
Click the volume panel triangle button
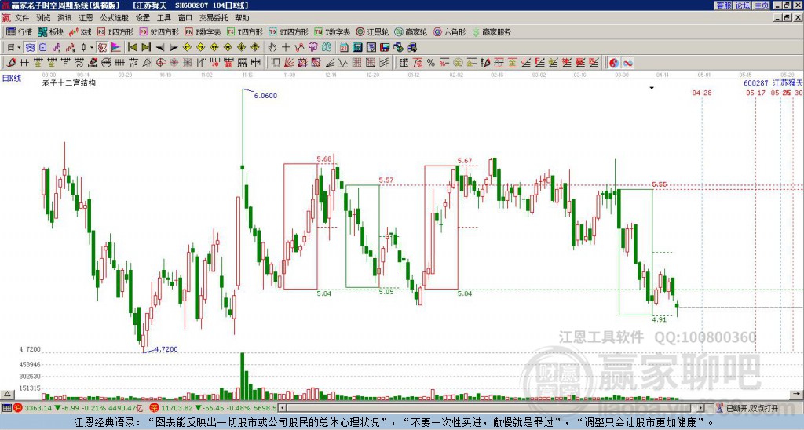[6, 394]
